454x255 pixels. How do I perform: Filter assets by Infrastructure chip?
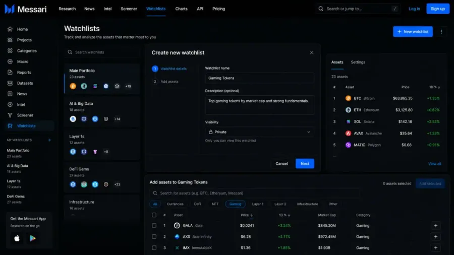point(307,204)
